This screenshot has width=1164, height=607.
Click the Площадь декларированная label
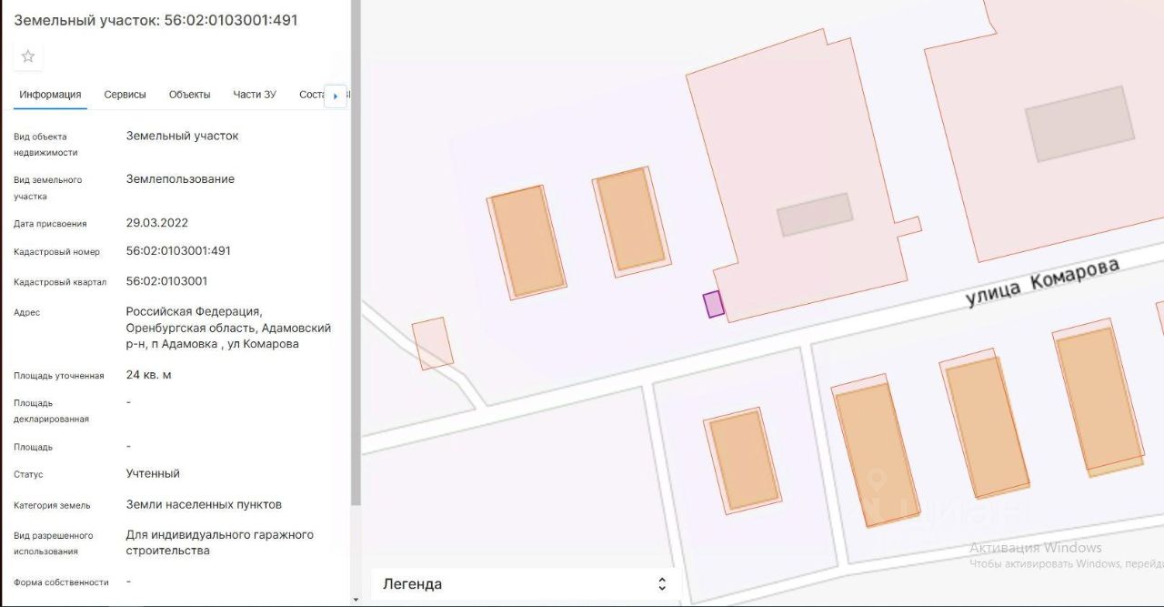pyautogui.click(x=51, y=411)
